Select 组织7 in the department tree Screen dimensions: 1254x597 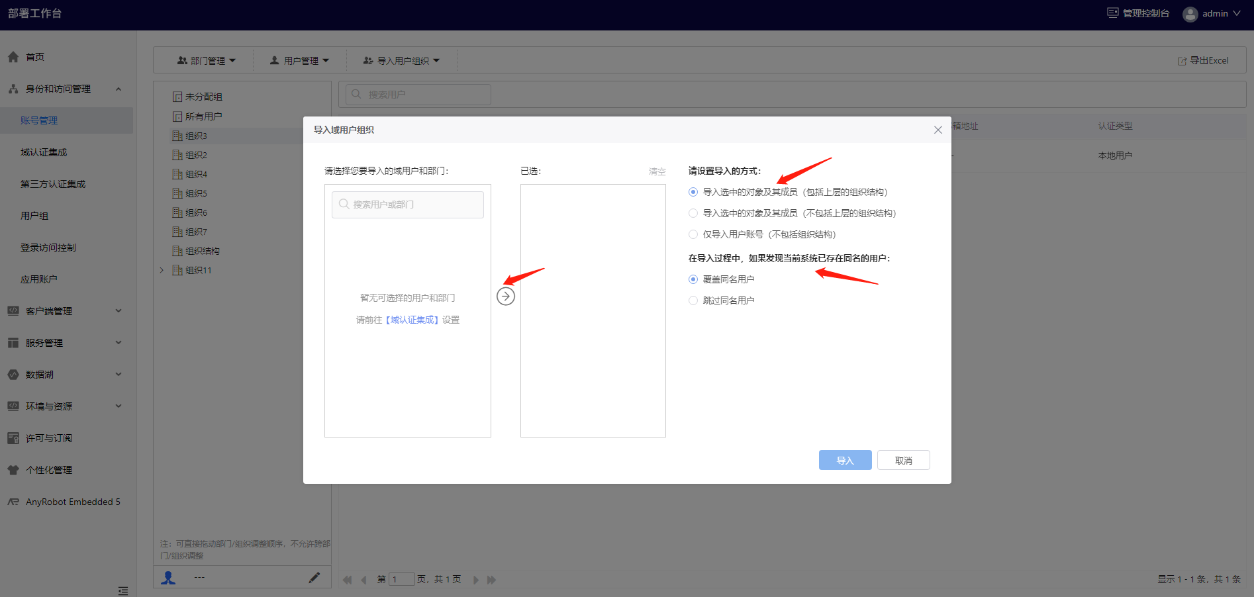[x=196, y=232]
